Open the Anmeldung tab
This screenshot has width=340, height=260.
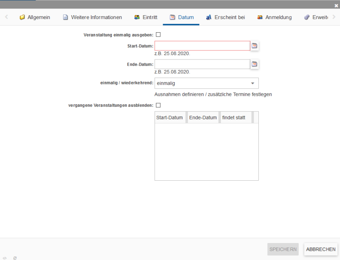(274, 17)
